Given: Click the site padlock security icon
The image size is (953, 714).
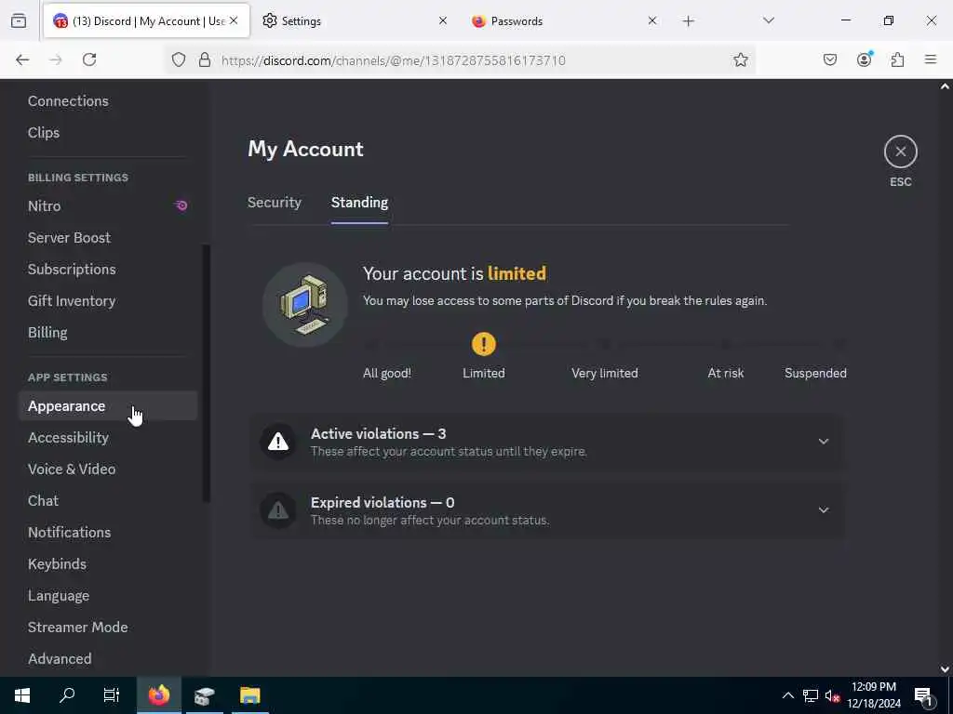Looking at the screenshot, I should [x=205, y=59].
